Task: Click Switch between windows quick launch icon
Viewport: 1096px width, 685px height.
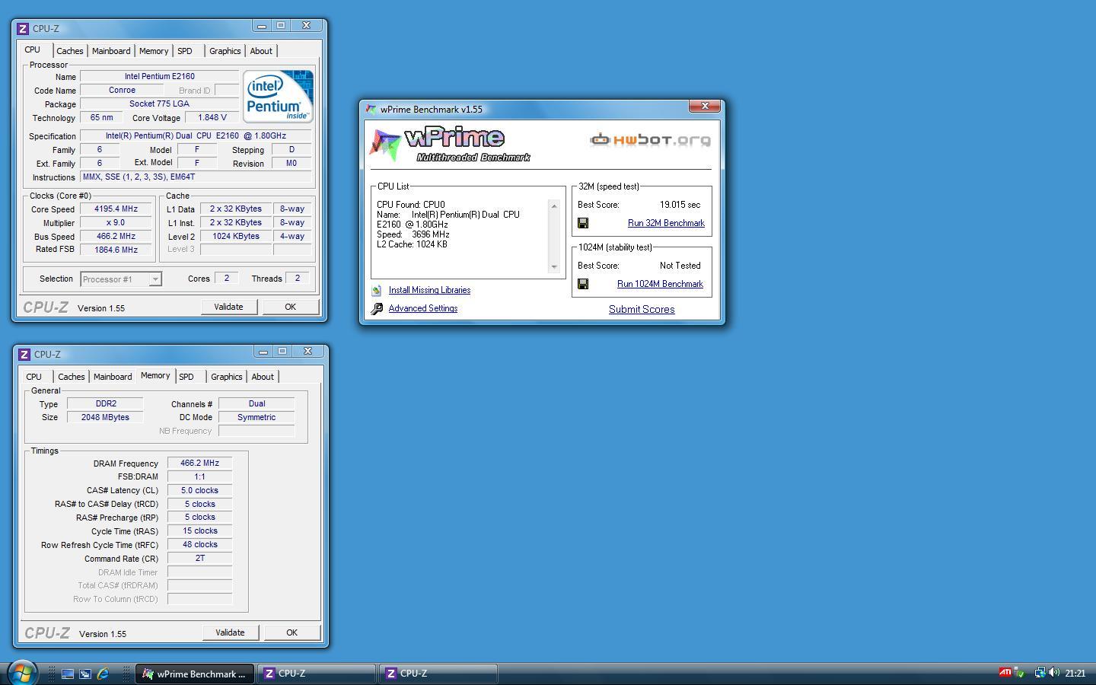Action: click(85, 674)
